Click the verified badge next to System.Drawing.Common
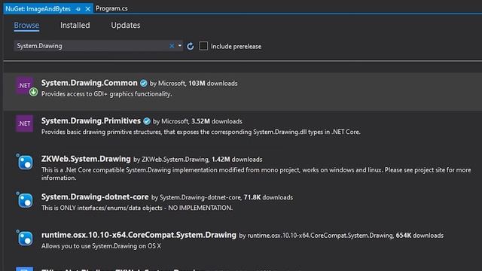 point(144,83)
